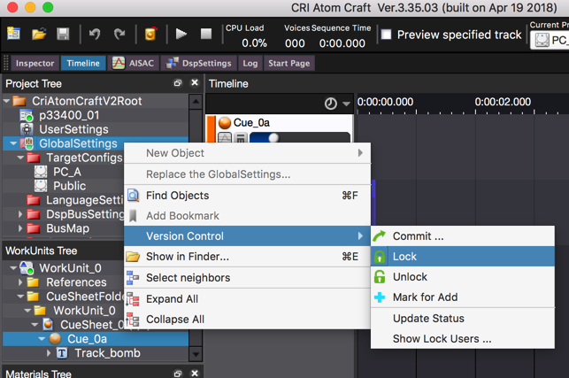Click Show in Finder menu entry
This screenshot has width=569, height=378.
187,257
